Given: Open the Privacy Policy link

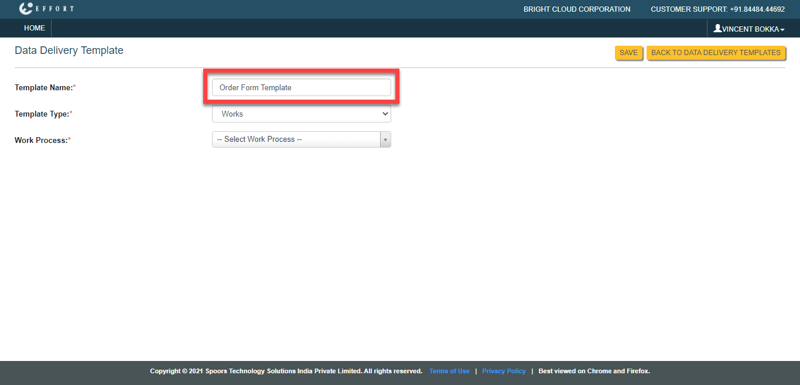Looking at the screenshot, I should [504, 371].
